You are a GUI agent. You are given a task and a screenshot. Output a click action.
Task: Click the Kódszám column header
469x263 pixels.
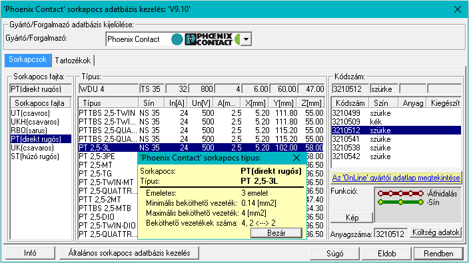pos(350,103)
